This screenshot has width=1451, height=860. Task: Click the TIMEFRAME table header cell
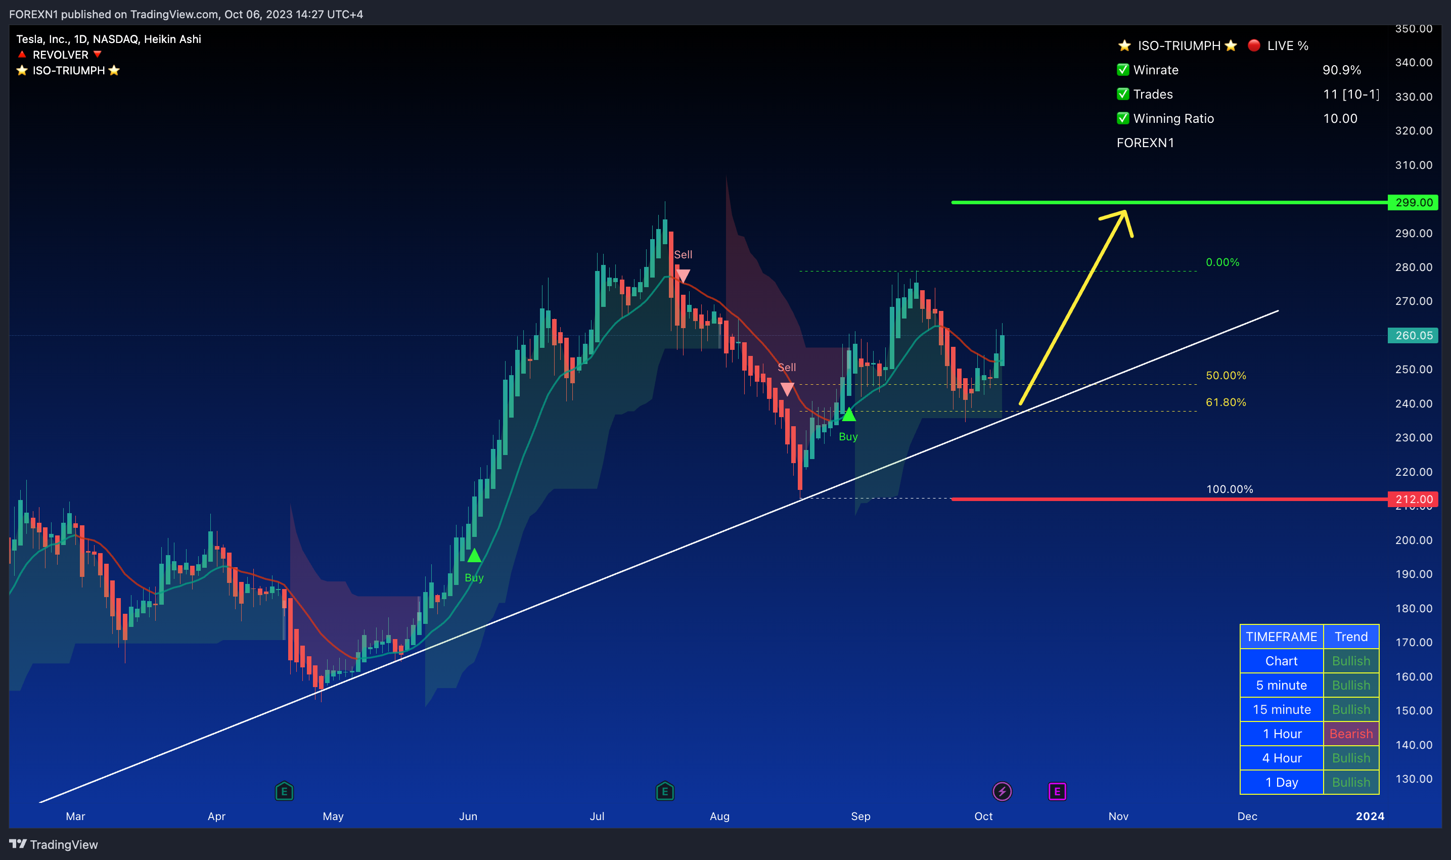click(1281, 637)
